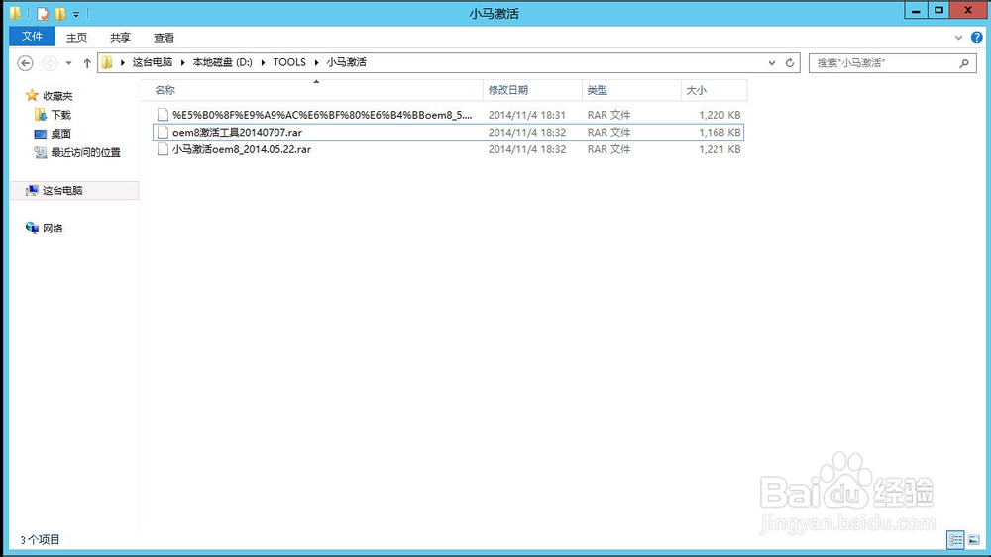This screenshot has height=557, width=991.
Task: Click the 1,168 KB size cell
Action: 719,132
